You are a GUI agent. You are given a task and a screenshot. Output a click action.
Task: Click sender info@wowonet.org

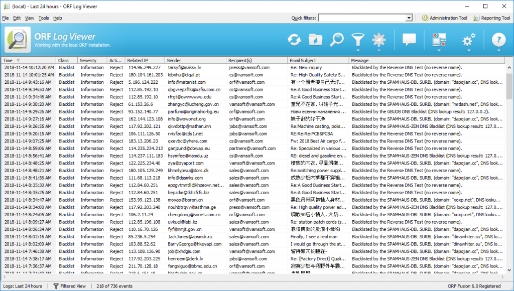pyautogui.click(x=187, y=119)
